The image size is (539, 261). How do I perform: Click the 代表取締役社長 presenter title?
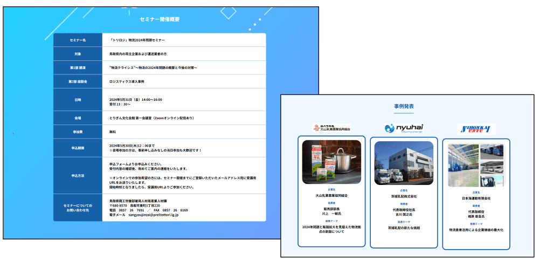404,210
